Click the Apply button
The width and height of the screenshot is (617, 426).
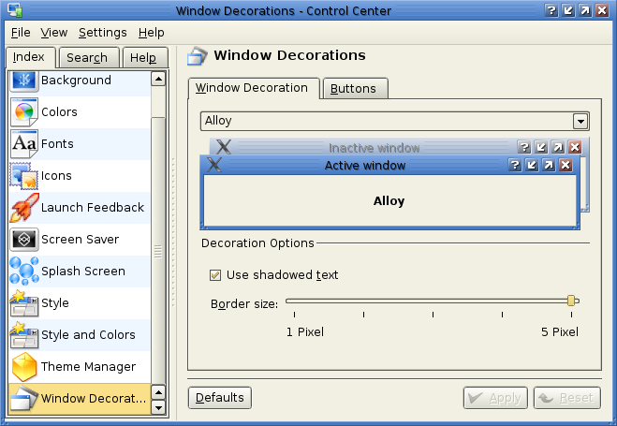(x=495, y=398)
